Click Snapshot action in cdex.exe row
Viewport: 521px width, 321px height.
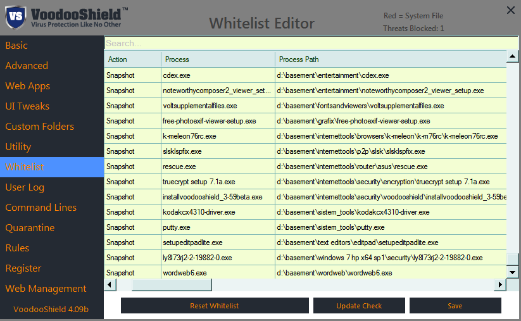pyautogui.click(x=132, y=75)
